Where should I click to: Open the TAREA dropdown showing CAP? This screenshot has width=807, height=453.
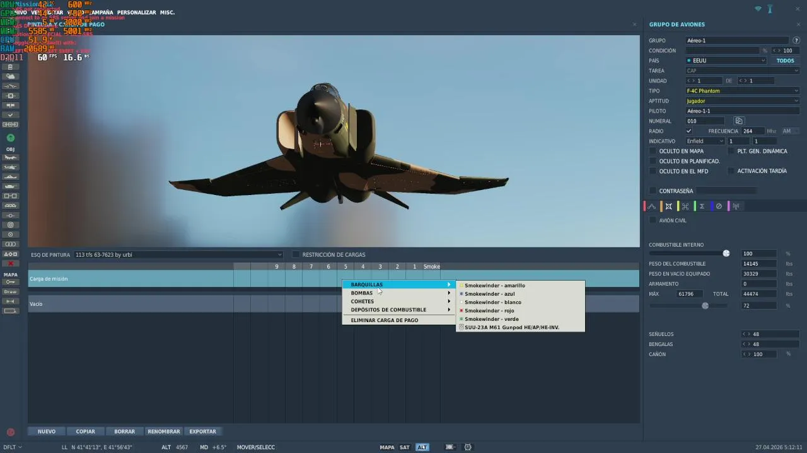(x=743, y=70)
